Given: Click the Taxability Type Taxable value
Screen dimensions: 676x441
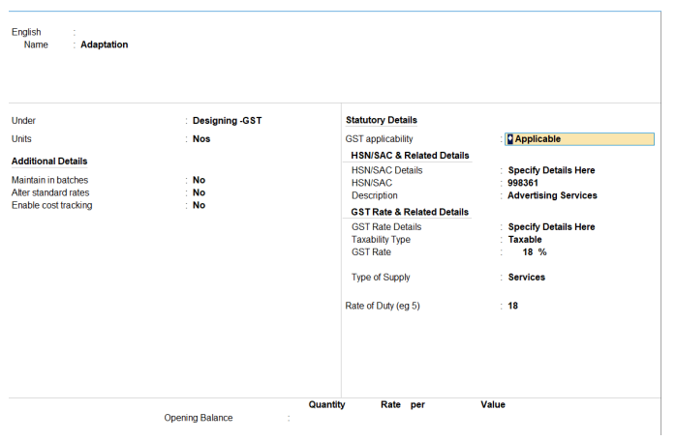Looking at the screenshot, I should (x=525, y=240).
